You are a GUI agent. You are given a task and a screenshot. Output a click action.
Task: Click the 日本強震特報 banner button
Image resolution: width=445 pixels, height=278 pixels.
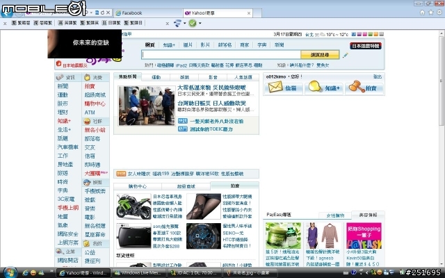(x=366, y=46)
